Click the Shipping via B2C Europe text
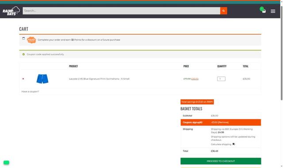Screen dimensions: 283x168 click(232, 131)
